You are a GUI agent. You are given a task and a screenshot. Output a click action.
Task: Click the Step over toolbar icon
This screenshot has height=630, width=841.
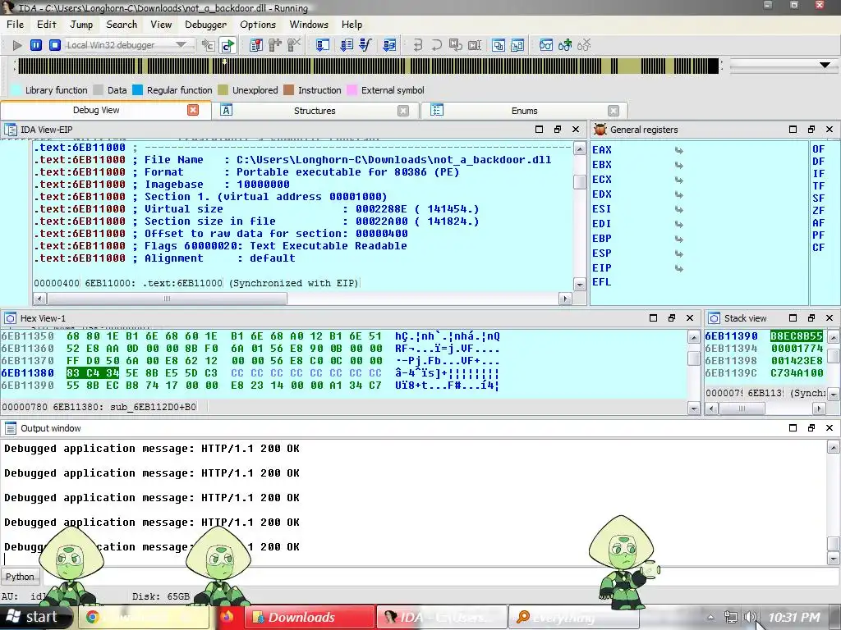coord(437,45)
